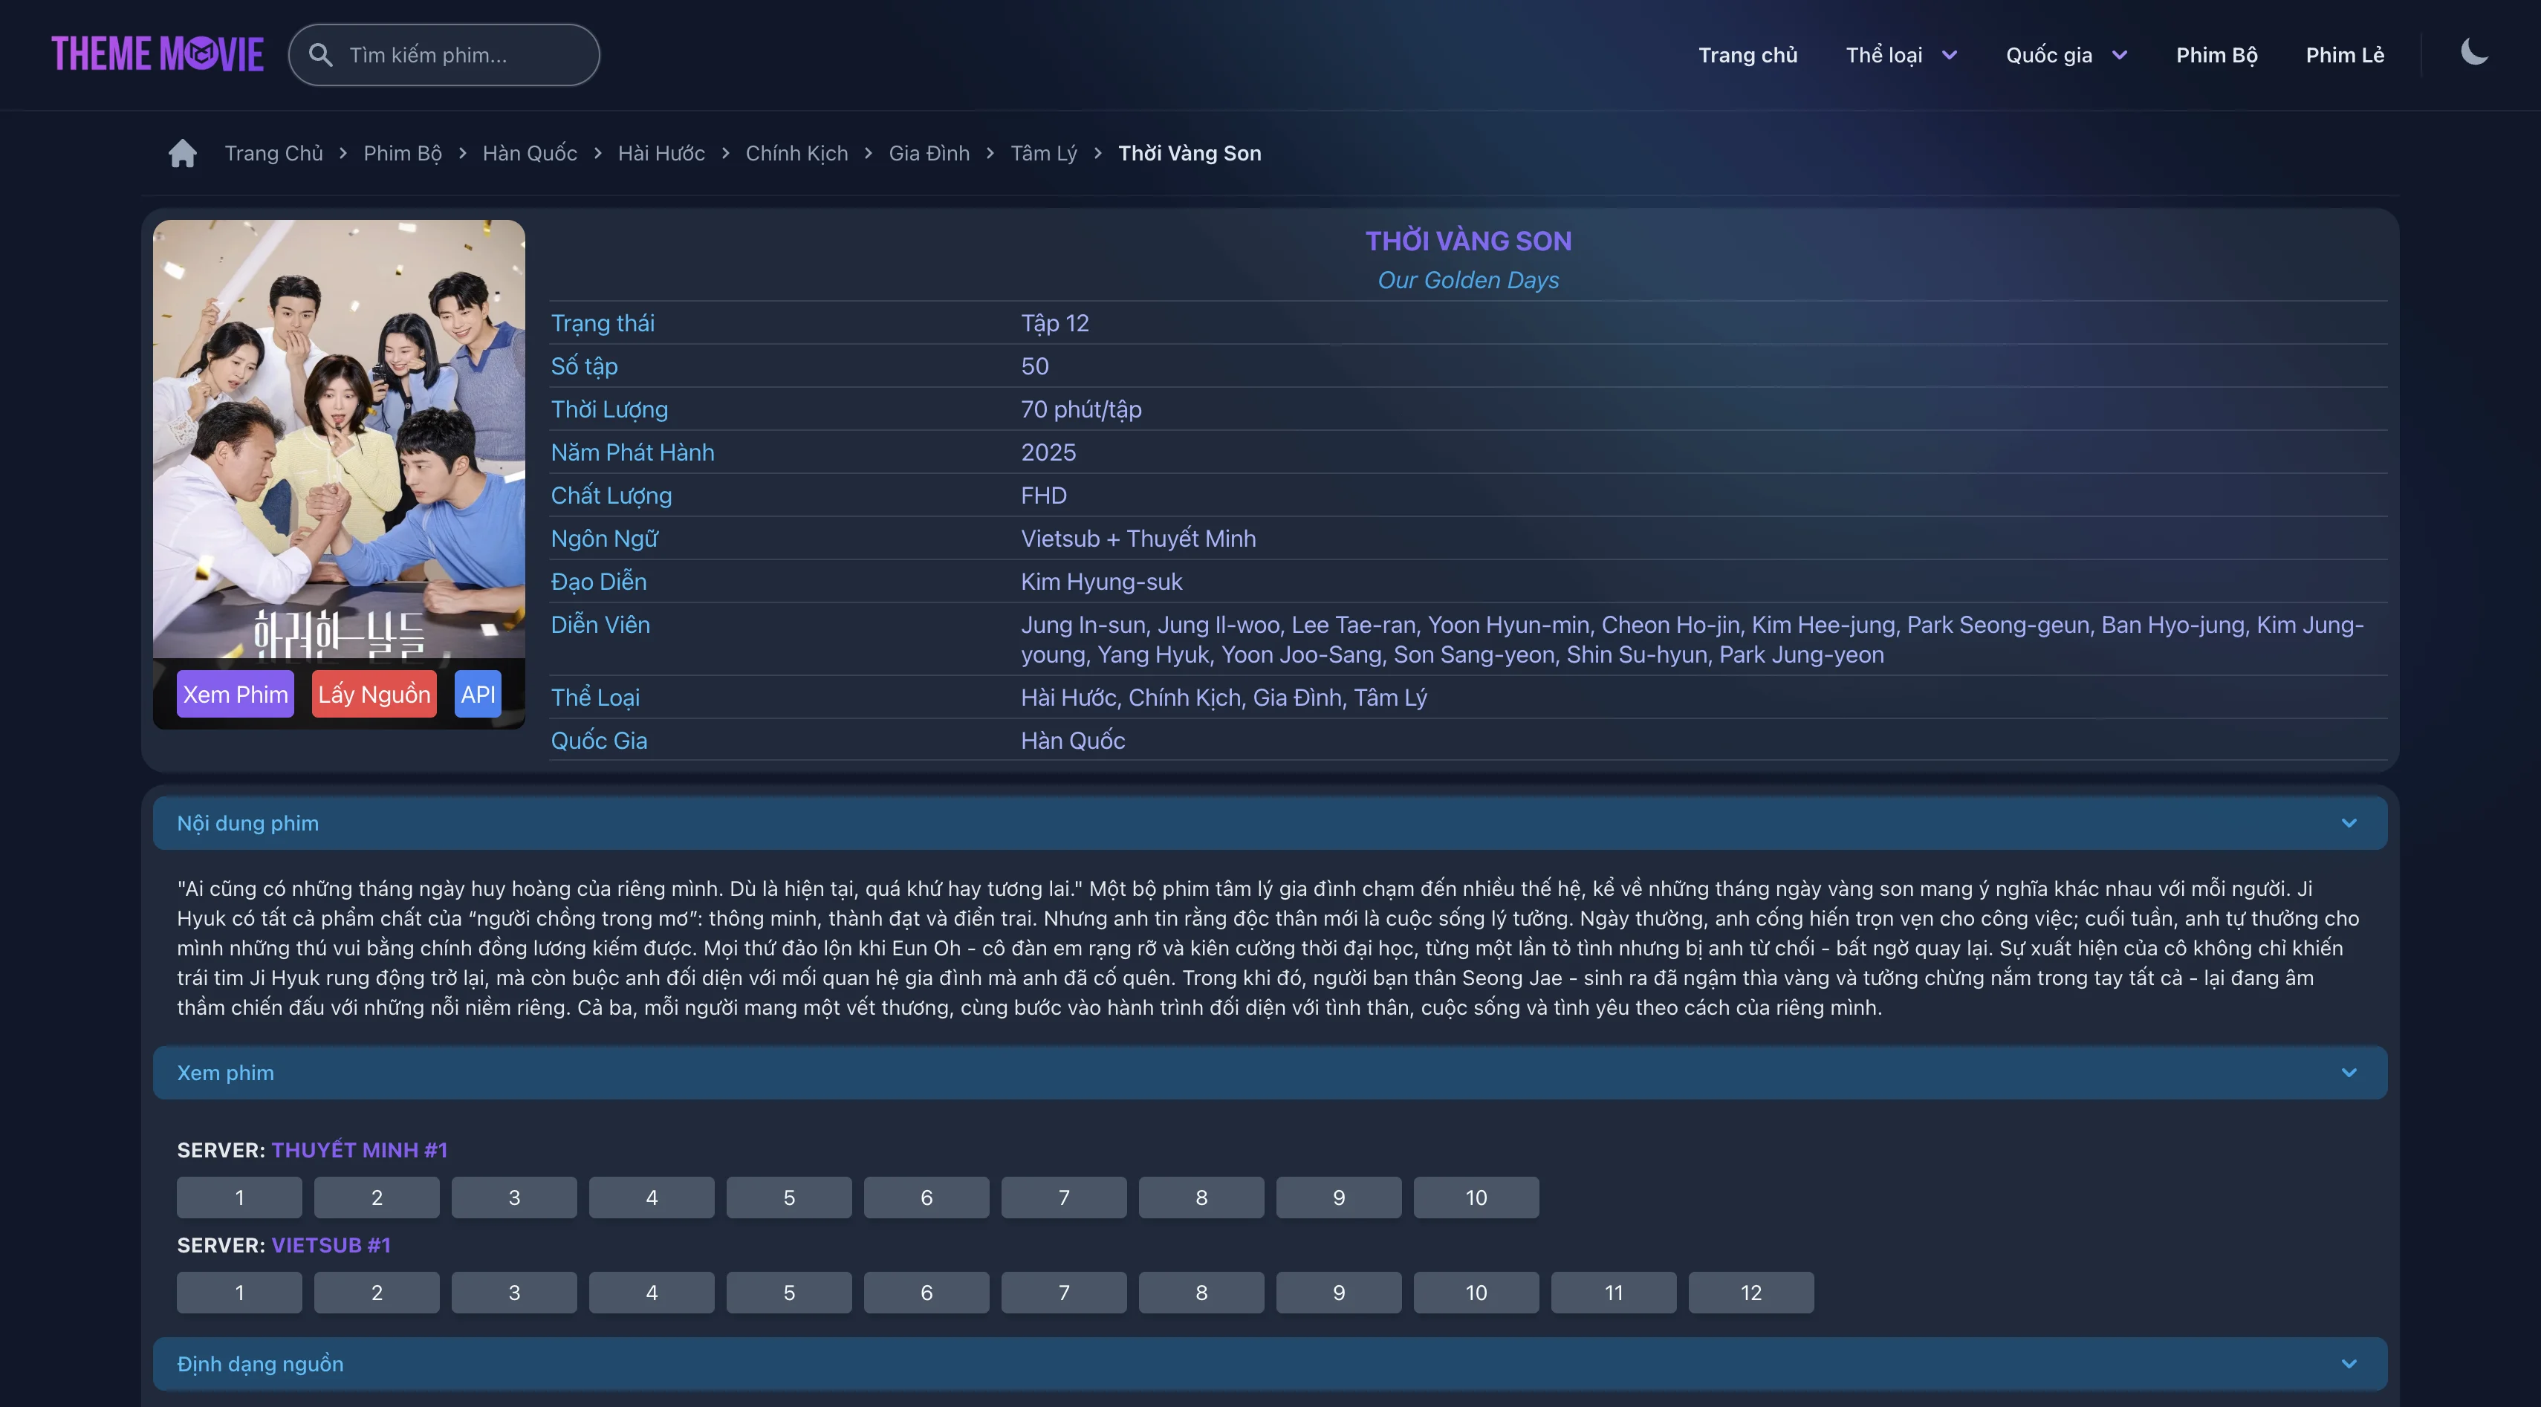Toggle dark mode moon icon
Viewport: 2541px width, 1407px height.
coord(2474,52)
